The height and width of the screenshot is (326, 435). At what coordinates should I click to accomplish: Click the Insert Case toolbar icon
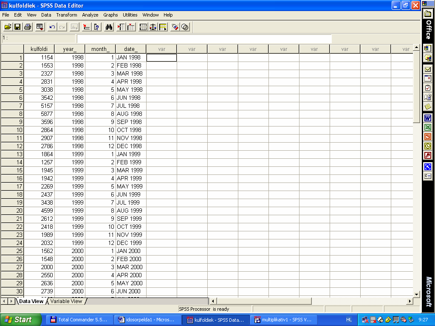121,27
